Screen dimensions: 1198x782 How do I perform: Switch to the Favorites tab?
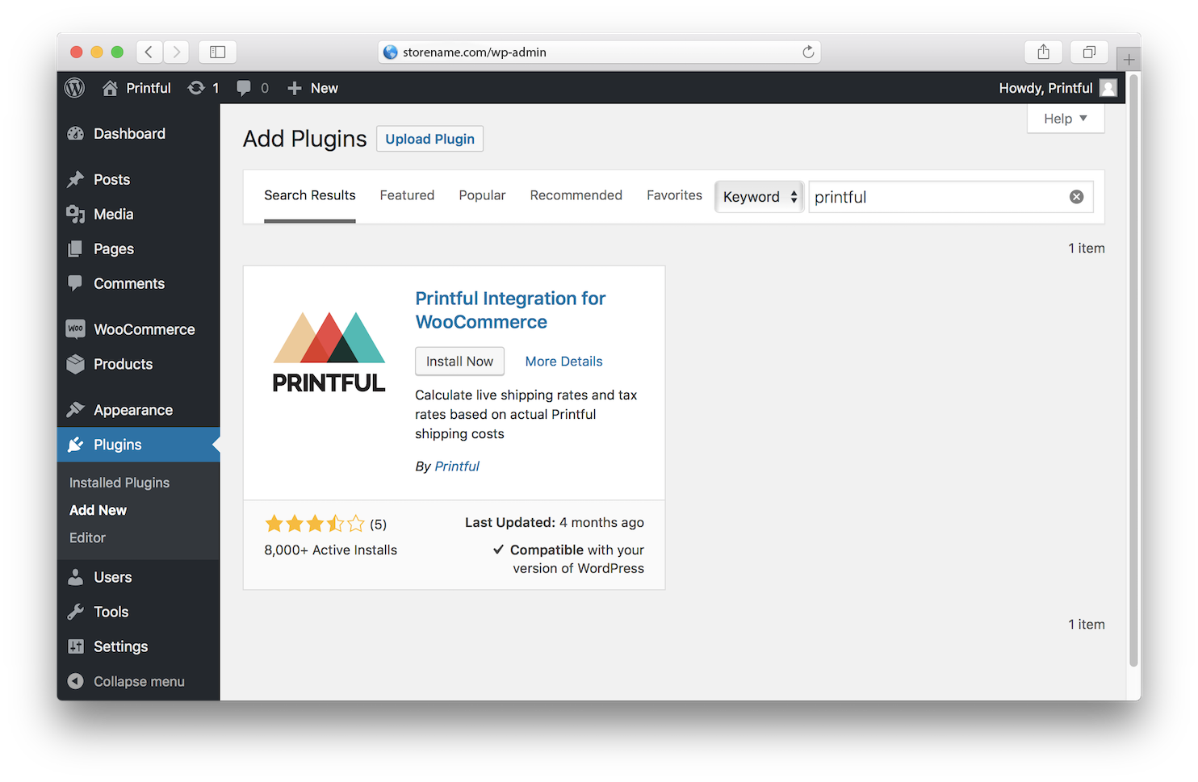tap(674, 196)
